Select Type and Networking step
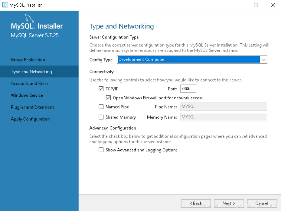This screenshot has height=211, width=281. pyautogui.click(x=39, y=71)
